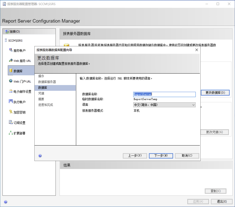Click the ReportServerTemp text value
This screenshot has width=235, height=207.
pyautogui.click(x=145, y=99)
